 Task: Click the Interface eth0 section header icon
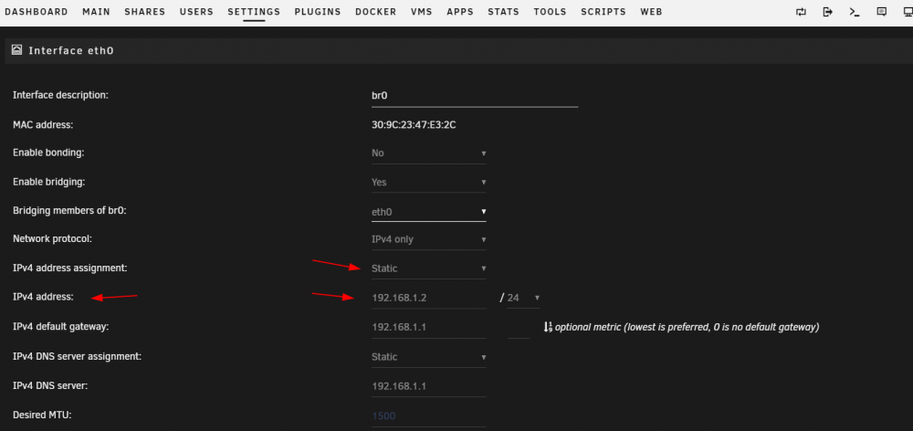pos(16,50)
